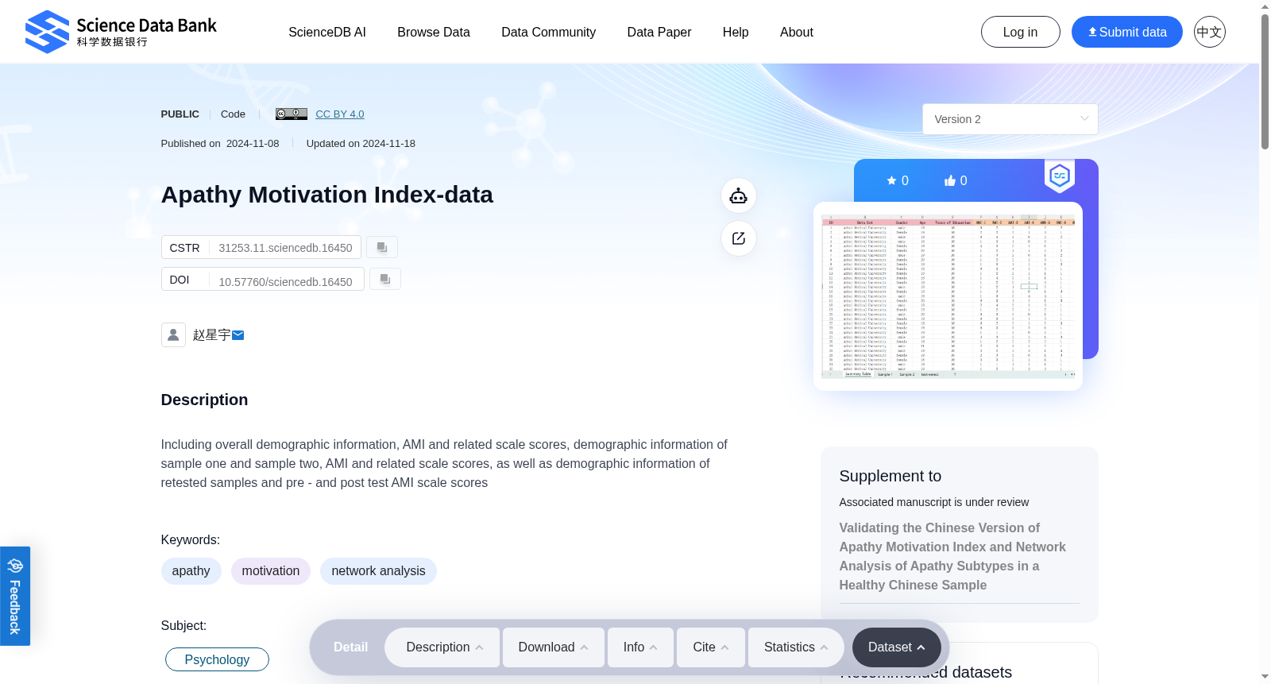Viewport: 1271px width, 684px height.
Task: Click the author avatar icon
Action: (173, 334)
